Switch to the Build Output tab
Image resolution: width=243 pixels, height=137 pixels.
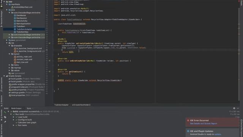[x=16, y=108]
